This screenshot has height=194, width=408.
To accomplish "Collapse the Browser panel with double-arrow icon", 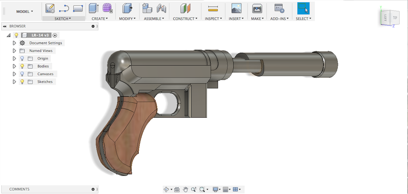I will pyautogui.click(x=5, y=26).
